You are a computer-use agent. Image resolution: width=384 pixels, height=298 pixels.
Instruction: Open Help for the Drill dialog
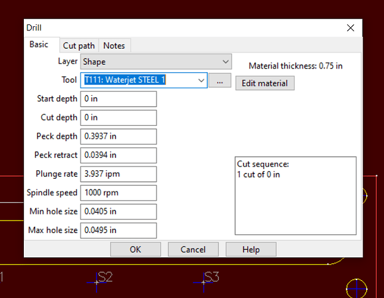pyautogui.click(x=251, y=249)
